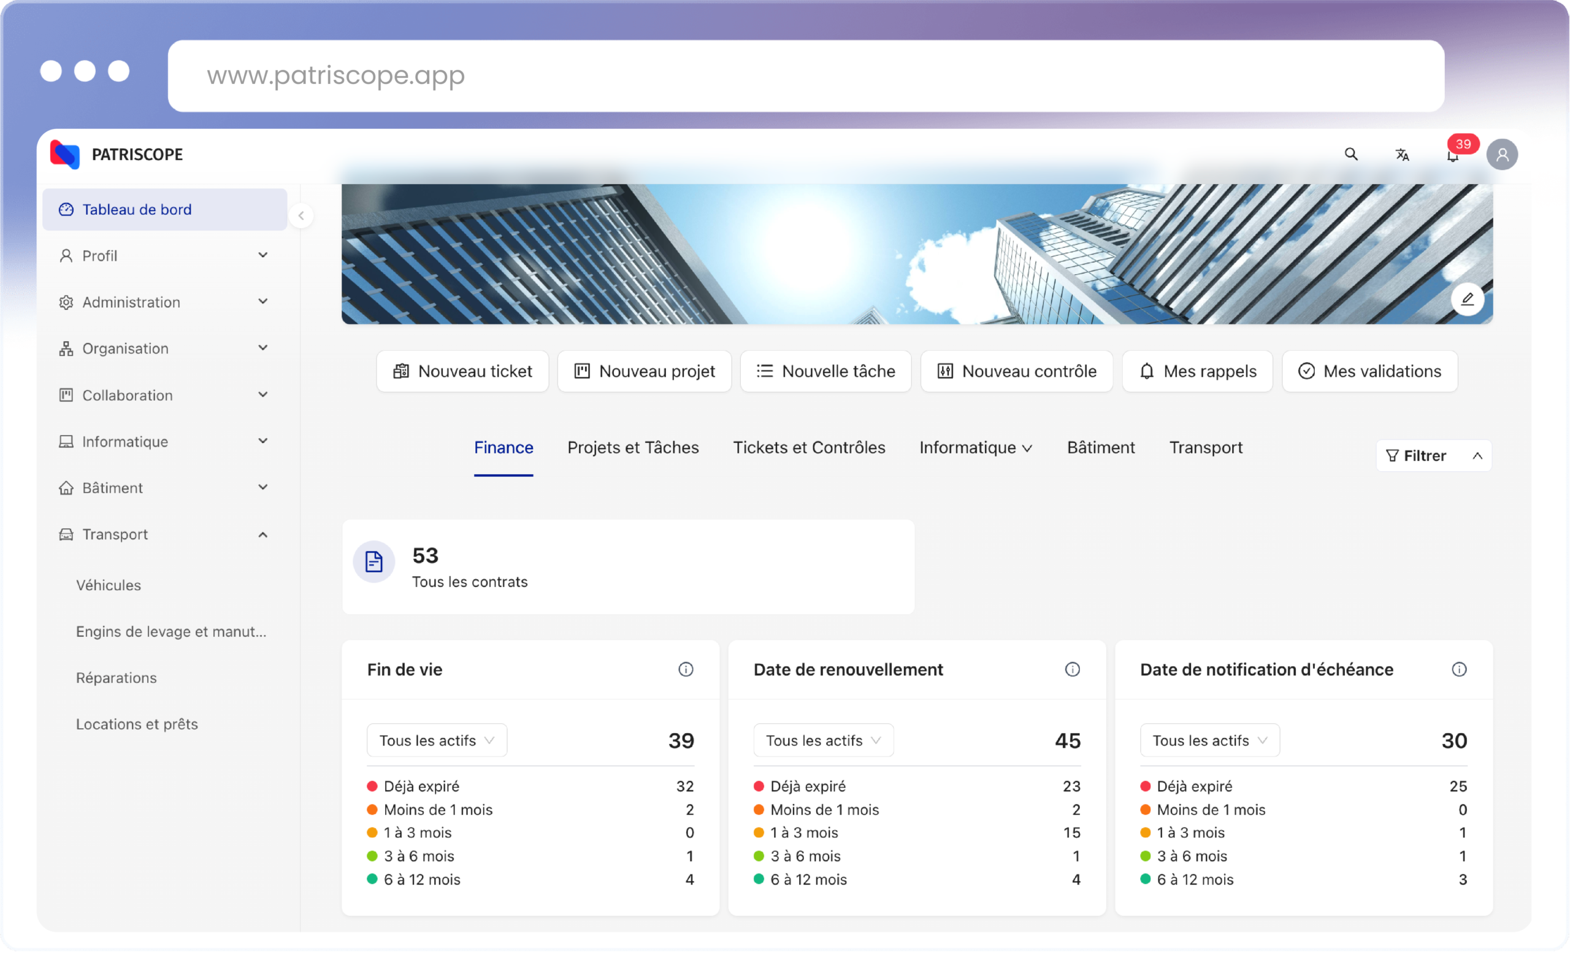This screenshot has width=1570, height=973.
Task: Click the funnel icon in Filtrer
Action: 1393,456
